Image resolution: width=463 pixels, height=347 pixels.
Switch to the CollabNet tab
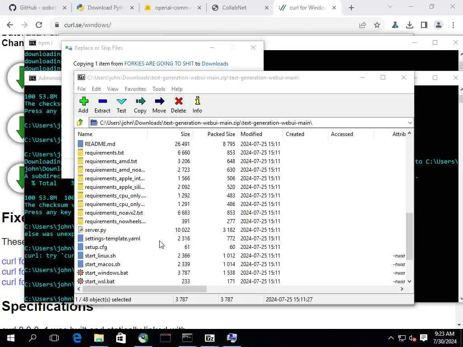click(240, 8)
